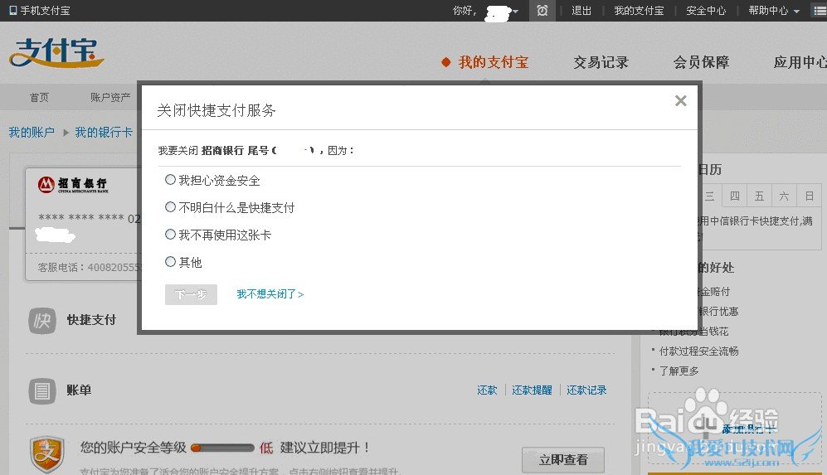The height and width of the screenshot is (475, 827).
Task: Click 付款过程安全流畅 text
Action: click(x=698, y=351)
